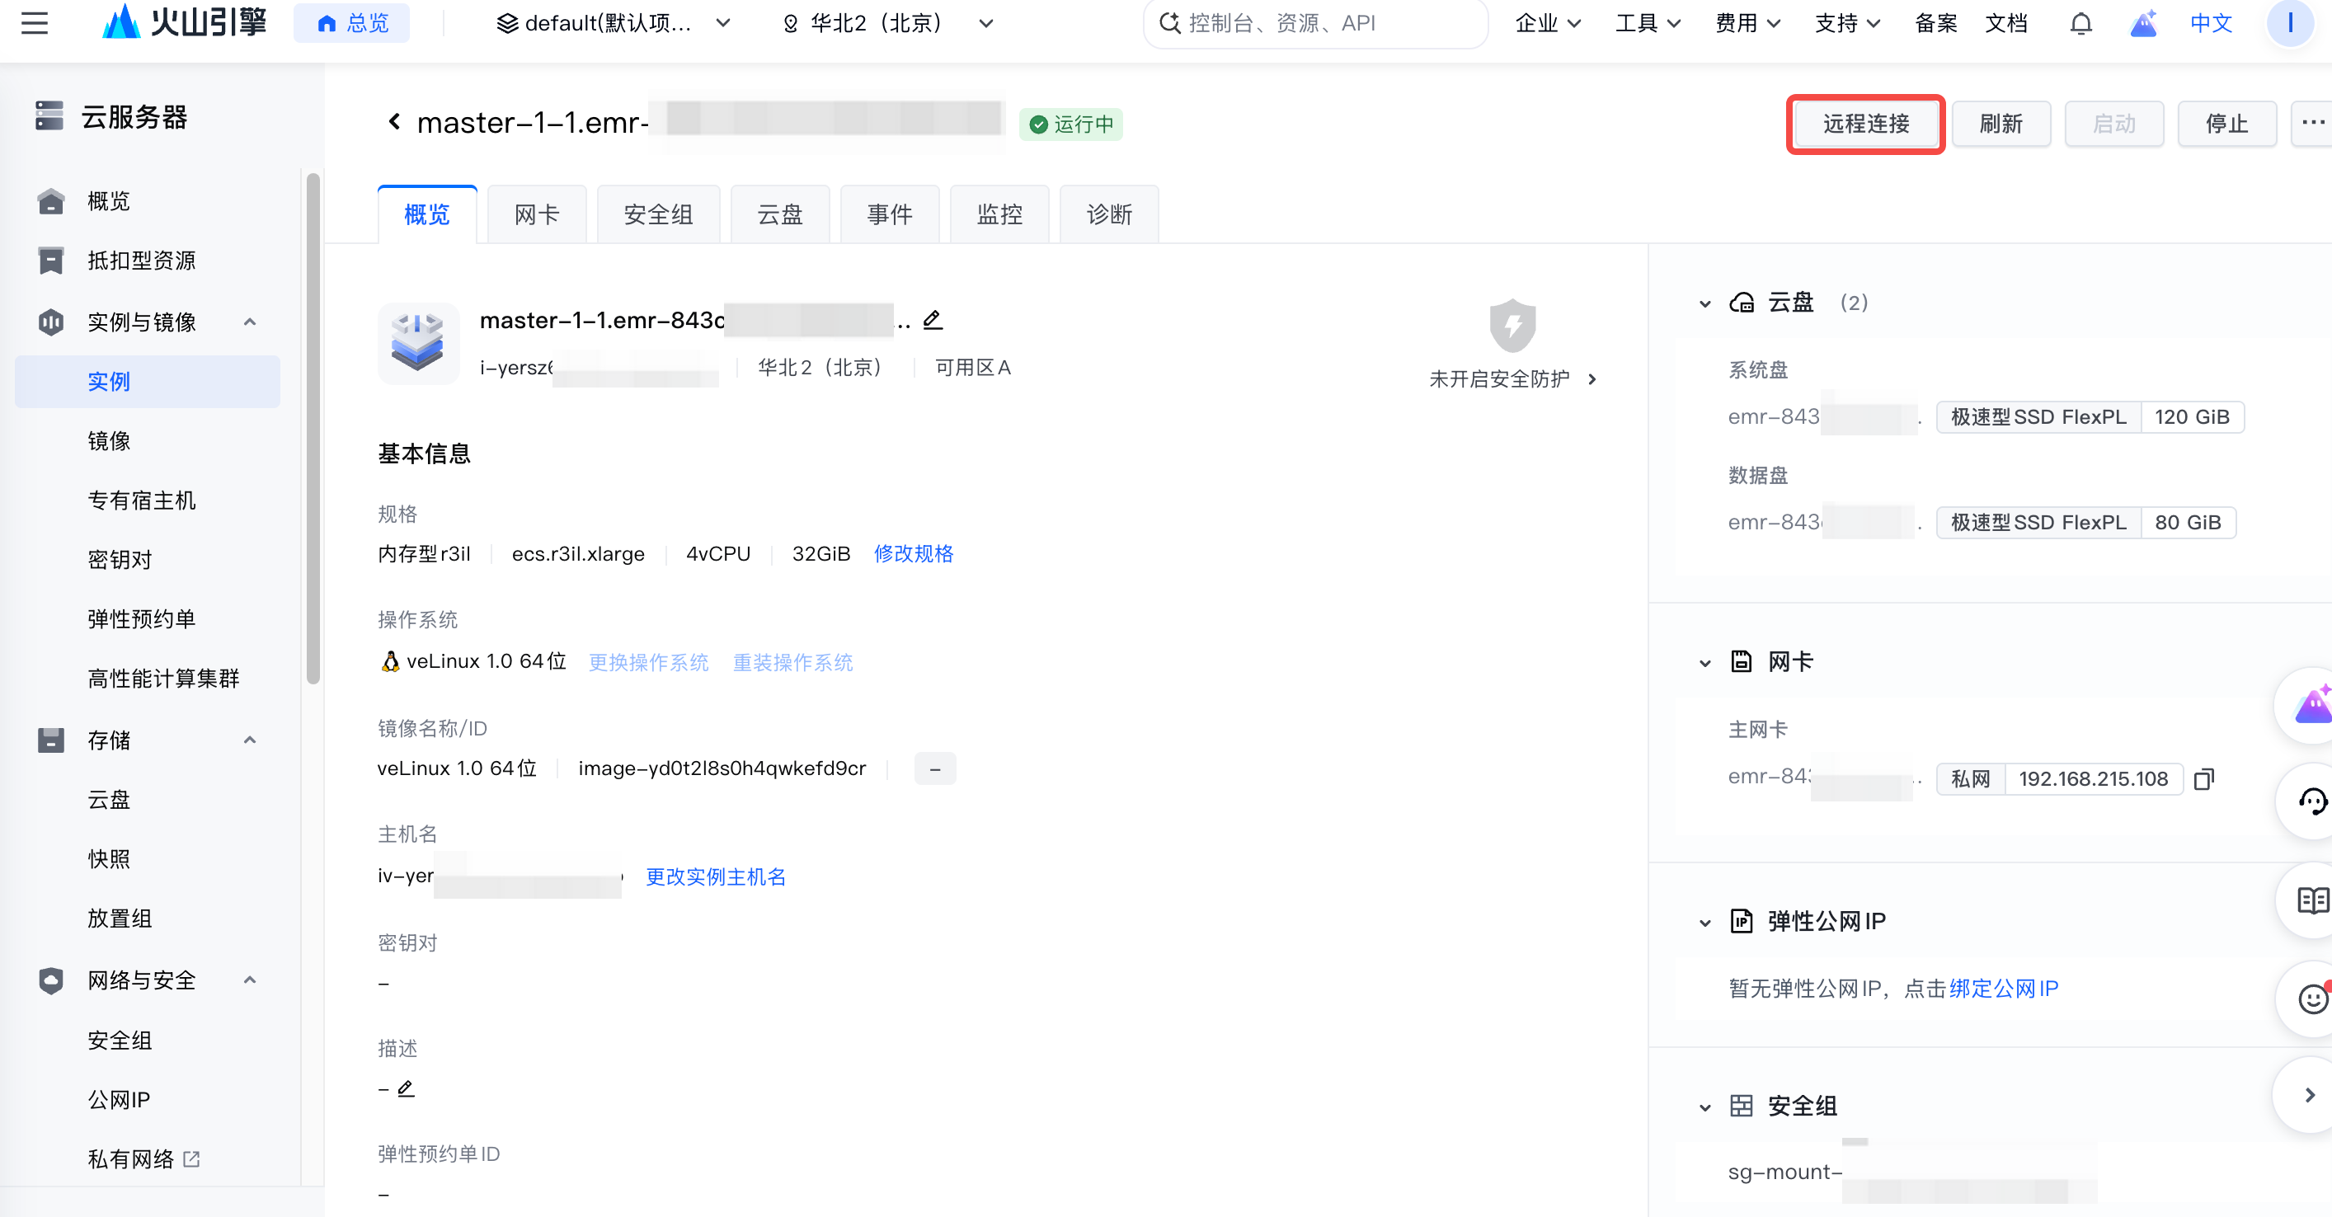Collapse the 安全组 panel section
Image resolution: width=2332 pixels, height=1217 pixels.
(x=1705, y=1107)
